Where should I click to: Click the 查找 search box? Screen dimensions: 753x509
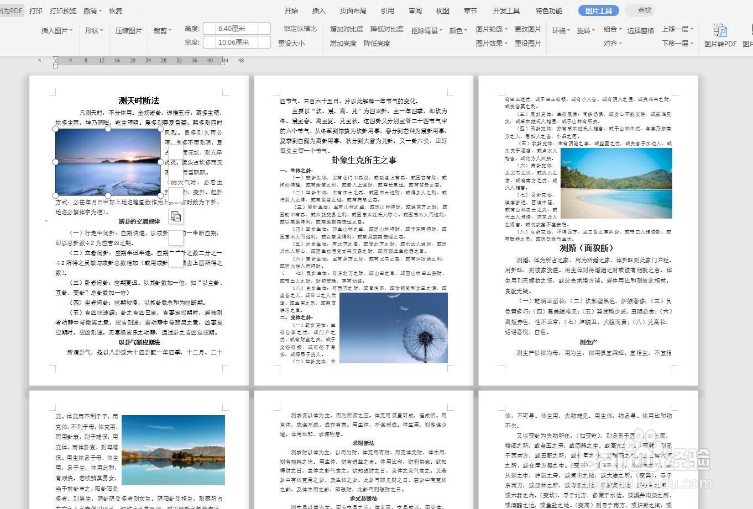[x=640, y=10]
